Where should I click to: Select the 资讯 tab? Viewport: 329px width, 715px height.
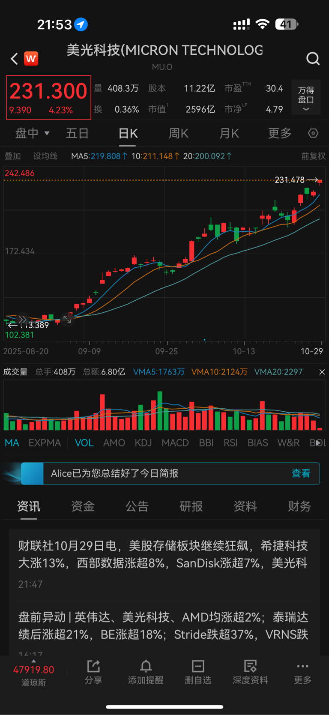click(x=29, y=506)
